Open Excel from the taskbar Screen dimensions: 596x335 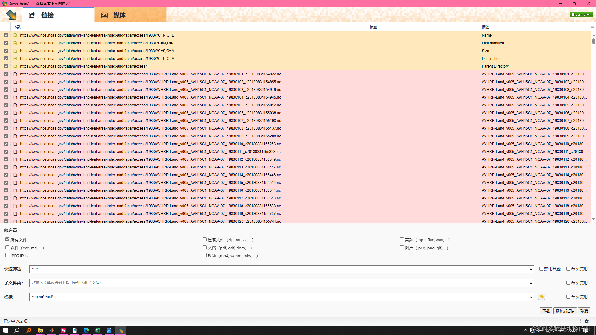[x=98, y=330]
